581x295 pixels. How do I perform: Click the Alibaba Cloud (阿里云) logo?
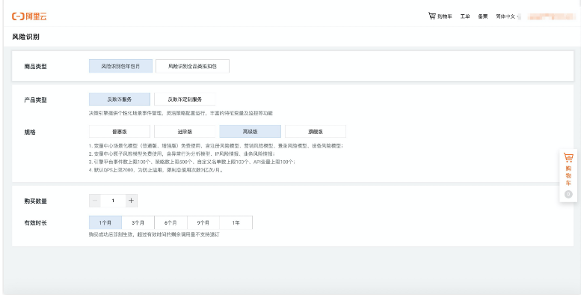(x=29, y=16)
